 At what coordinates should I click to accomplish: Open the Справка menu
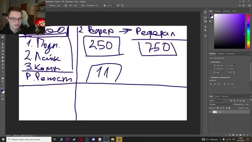tap(83, 2)
